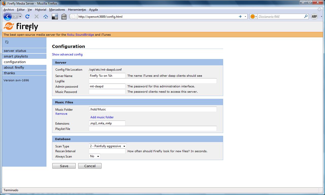Click the Terminado status bar text
This screenshot has width=325, height=195.
(x=11, y=190)
